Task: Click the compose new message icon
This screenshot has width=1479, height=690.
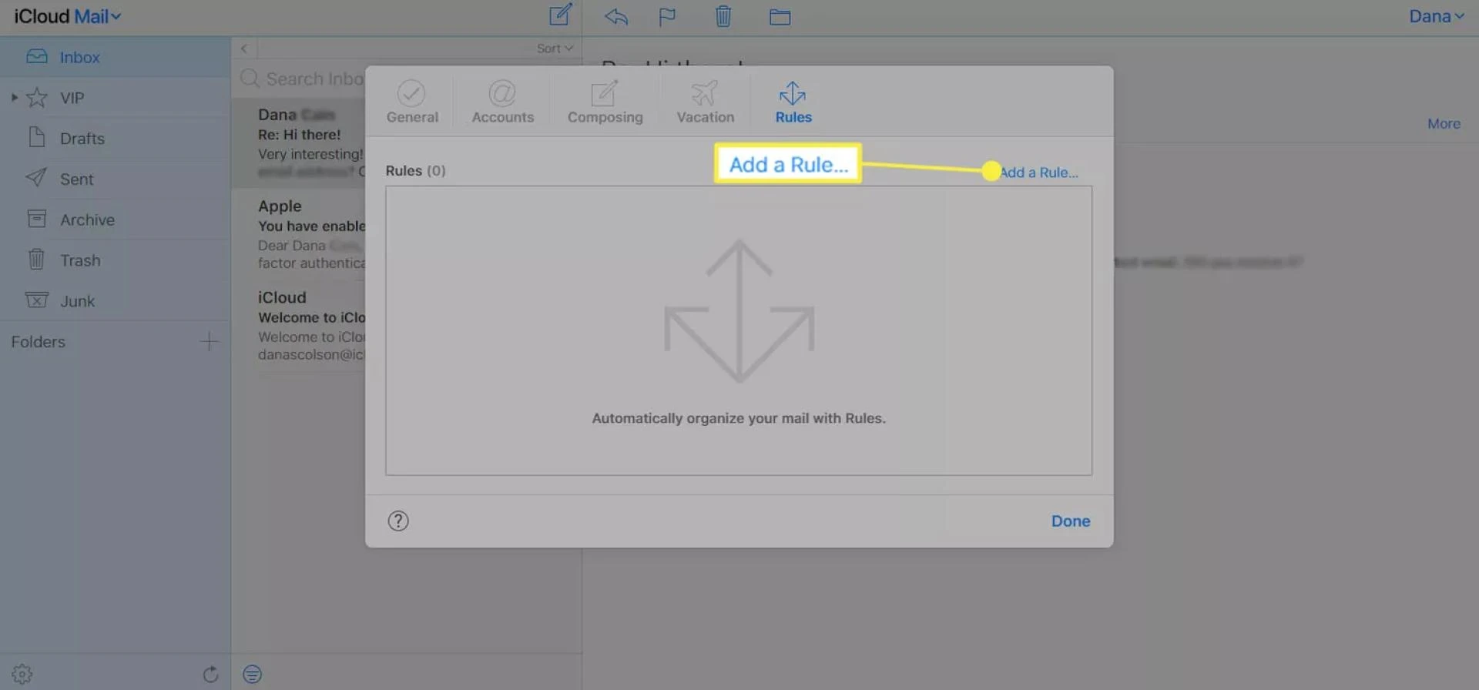Action: (x=560, y=15)
